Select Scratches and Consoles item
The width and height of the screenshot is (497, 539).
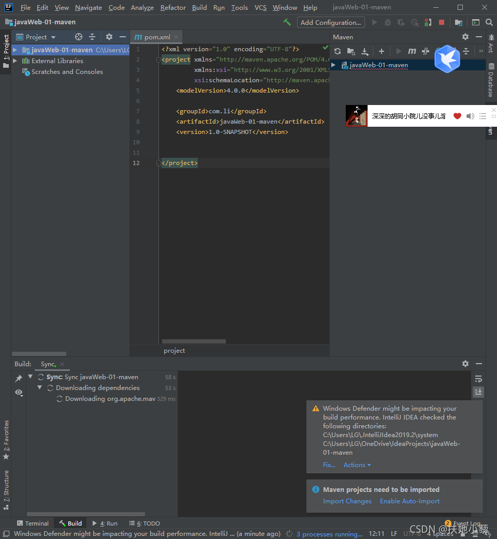coord(67,72)
